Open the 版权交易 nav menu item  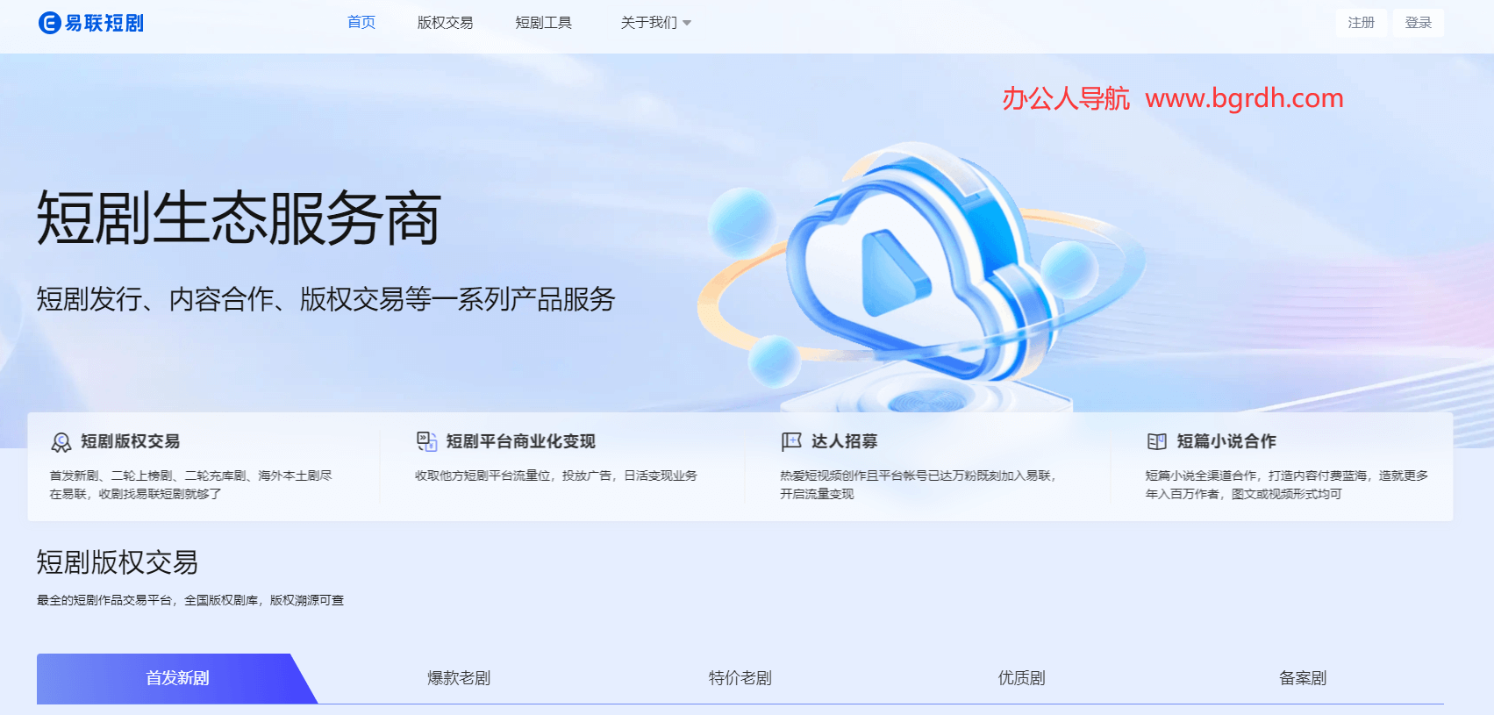click(445, 23)
